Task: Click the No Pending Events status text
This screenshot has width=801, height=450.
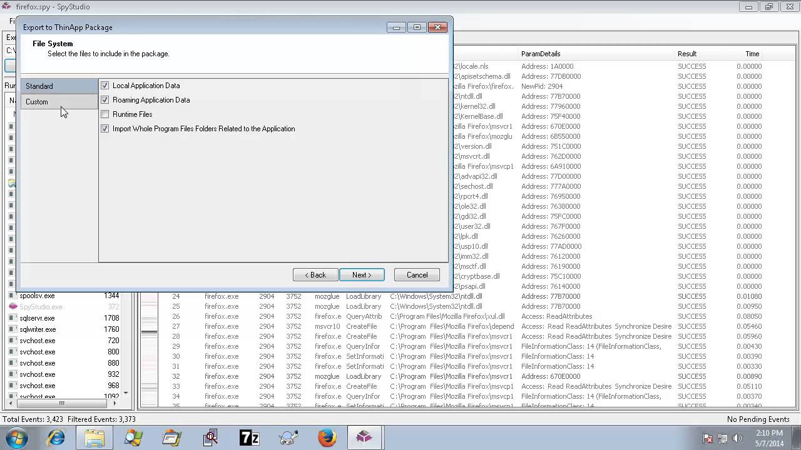Action: pyautogui.click(x=758, y=419)
